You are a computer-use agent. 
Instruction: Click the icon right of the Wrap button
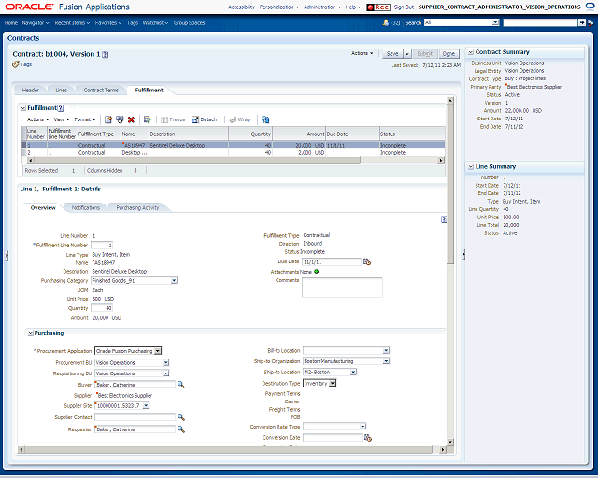(x=265, y=119)
